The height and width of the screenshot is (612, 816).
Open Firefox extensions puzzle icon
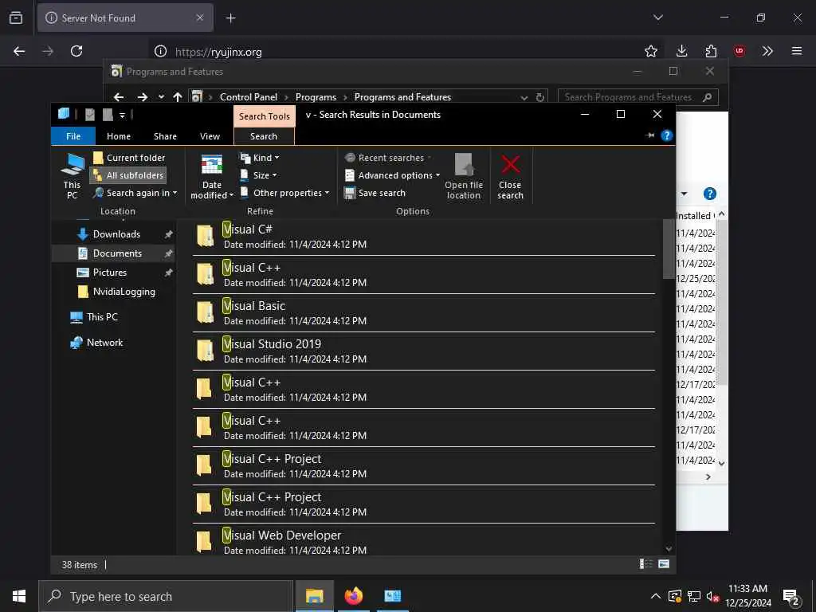click(711, 51)
